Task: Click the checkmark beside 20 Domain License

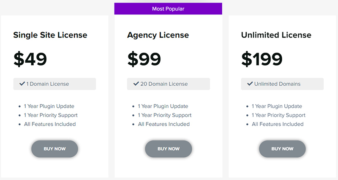Action: point(136,84)
